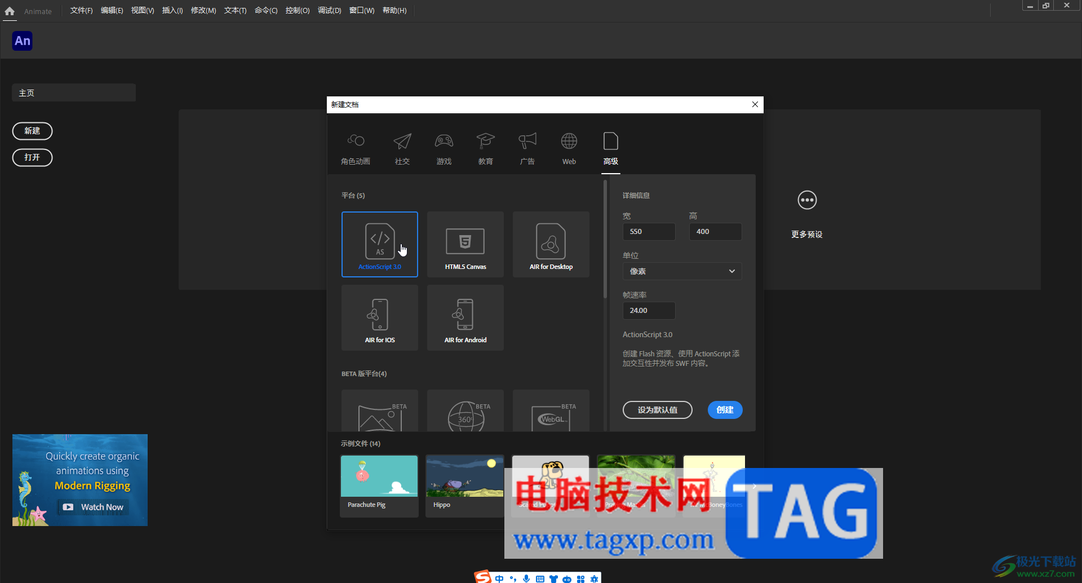Click the 创建 button

point(725,410)
